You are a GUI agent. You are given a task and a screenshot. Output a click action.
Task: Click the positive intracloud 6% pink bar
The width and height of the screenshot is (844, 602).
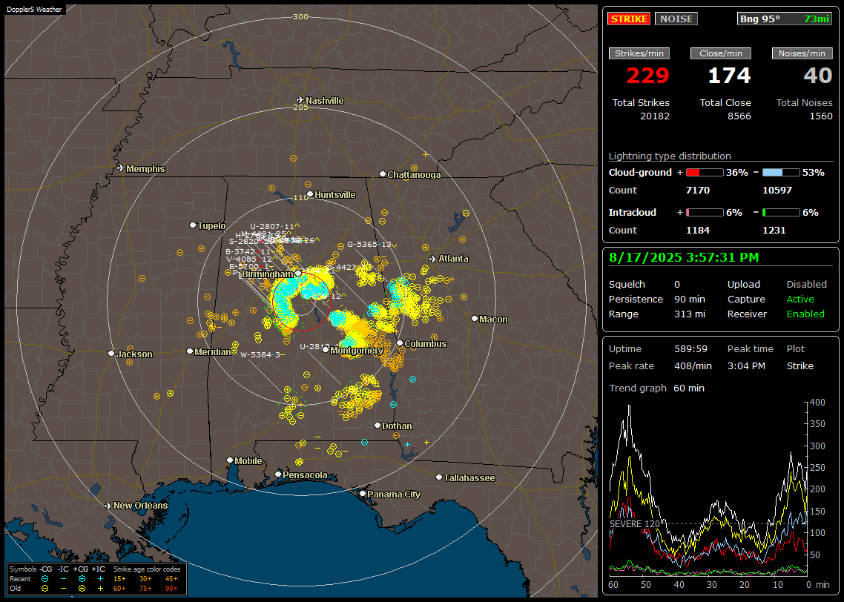(x=705, y=213)
